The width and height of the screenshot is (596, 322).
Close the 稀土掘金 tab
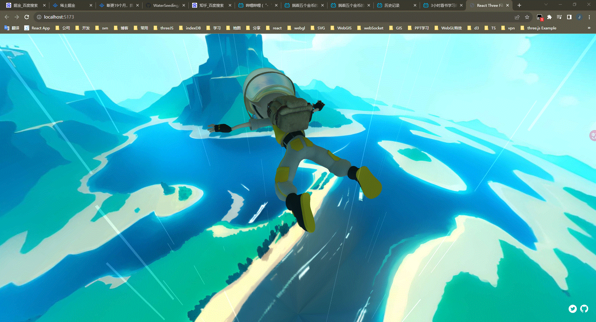pyautogui.click(x=91, y=5)
